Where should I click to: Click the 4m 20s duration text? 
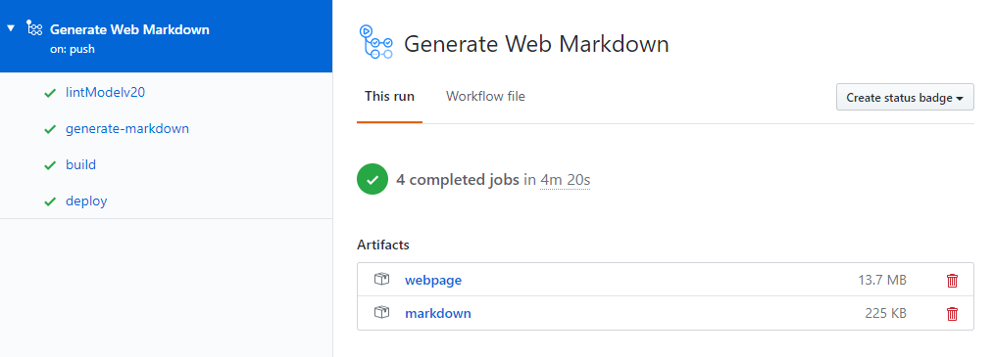[x=565, y=180]
